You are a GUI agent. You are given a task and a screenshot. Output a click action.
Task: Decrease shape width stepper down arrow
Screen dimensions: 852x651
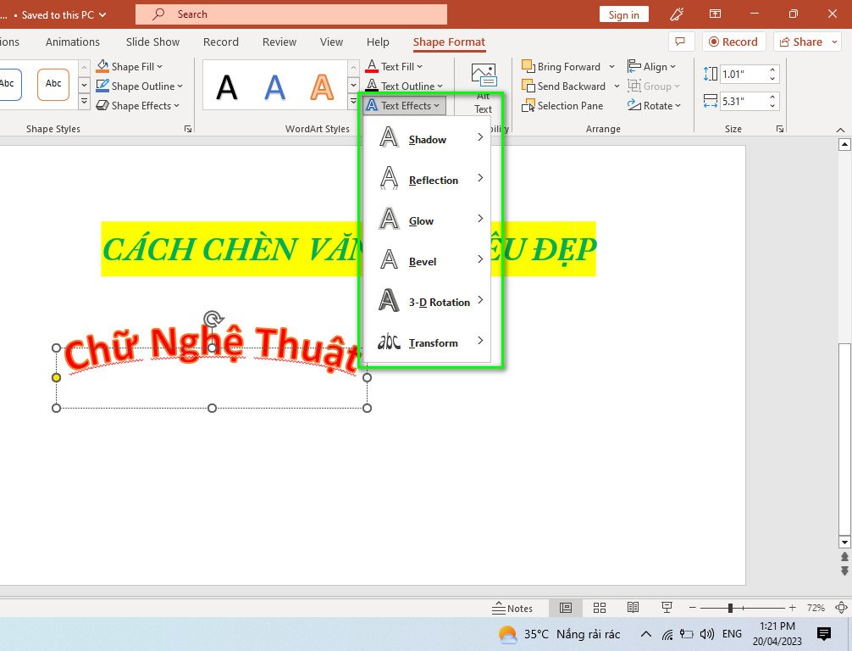pos(772,105)
